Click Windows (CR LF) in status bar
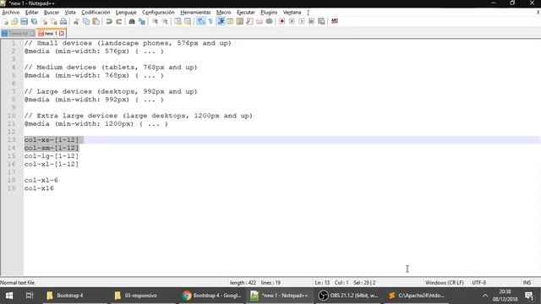 pyautogui.click(x=444, y=283)
